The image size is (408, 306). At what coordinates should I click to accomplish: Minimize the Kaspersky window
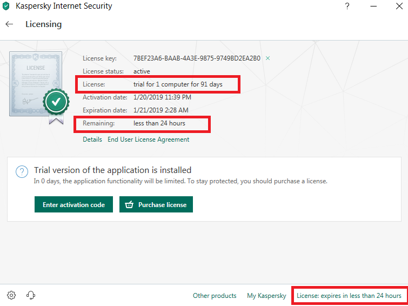(373, 6)
